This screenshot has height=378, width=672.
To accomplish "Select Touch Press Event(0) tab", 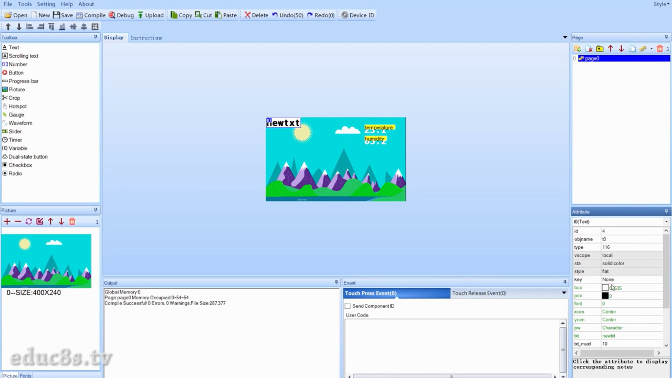I will [x=397, y=293].
